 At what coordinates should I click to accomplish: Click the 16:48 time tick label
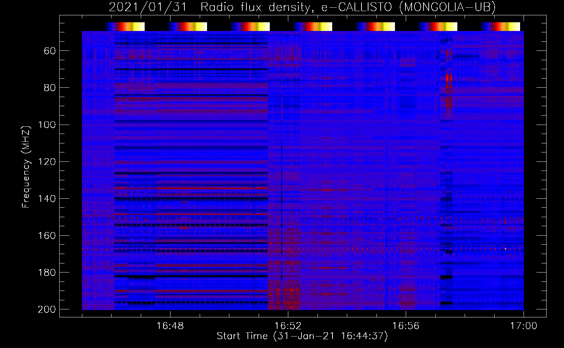[x=170, y=326]
